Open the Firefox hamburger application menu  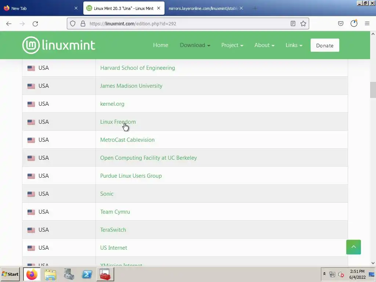tap(367, 23)
